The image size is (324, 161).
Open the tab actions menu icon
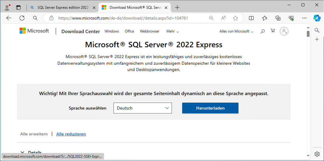coord(19,8)
